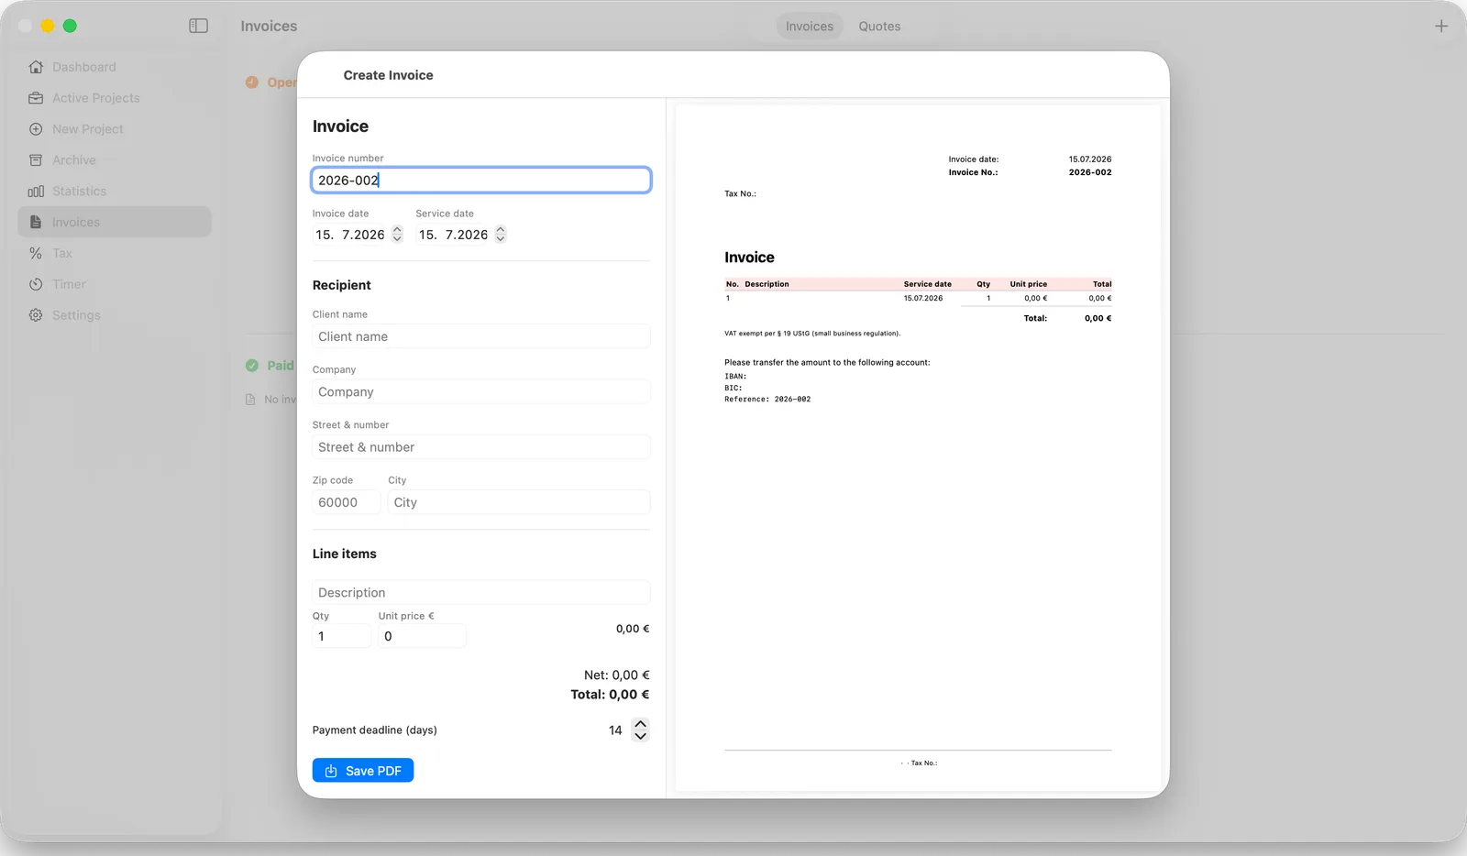The height and width of the screenshot is (856, 1467).
Task: Click "Payment deadline (days)" label
Action: click(x=375, y=730)
